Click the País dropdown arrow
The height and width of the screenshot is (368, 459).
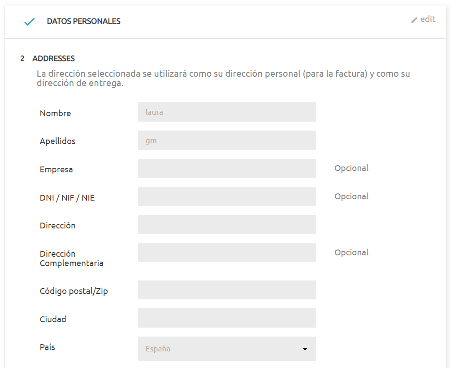coord(305,349)
